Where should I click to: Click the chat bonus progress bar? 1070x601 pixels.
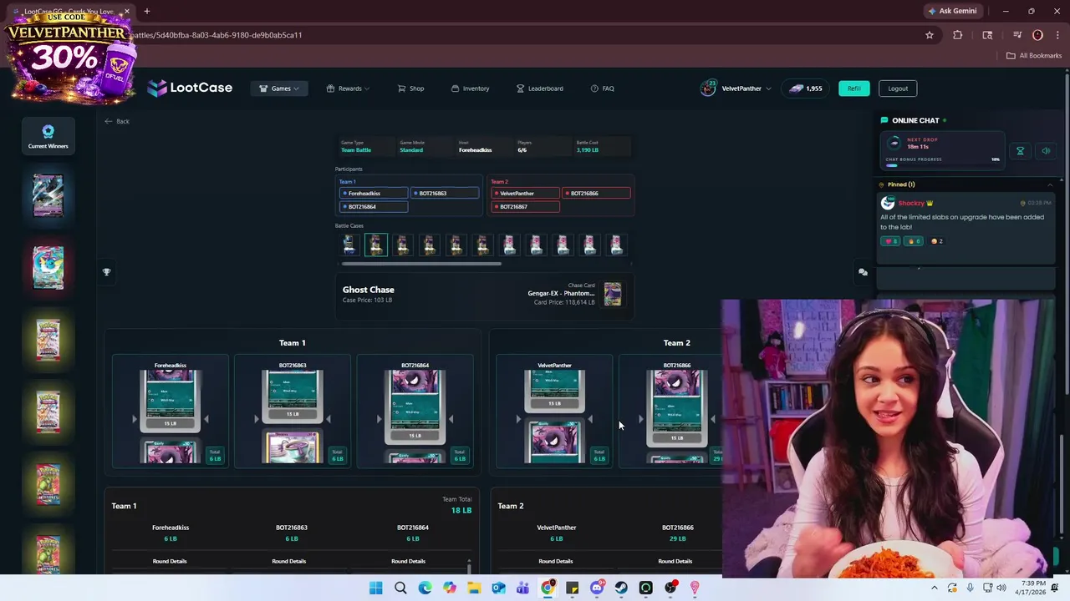click(942, 165)
